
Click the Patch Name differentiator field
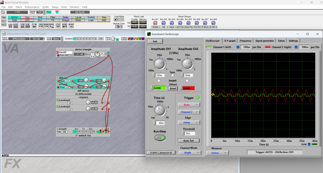[19, 39]
